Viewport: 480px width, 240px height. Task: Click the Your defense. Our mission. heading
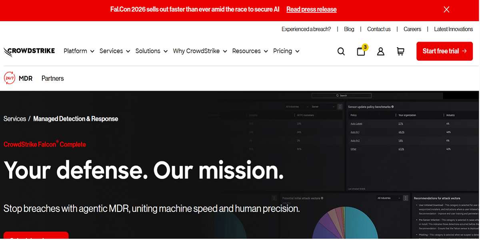[x=144, y=170]
